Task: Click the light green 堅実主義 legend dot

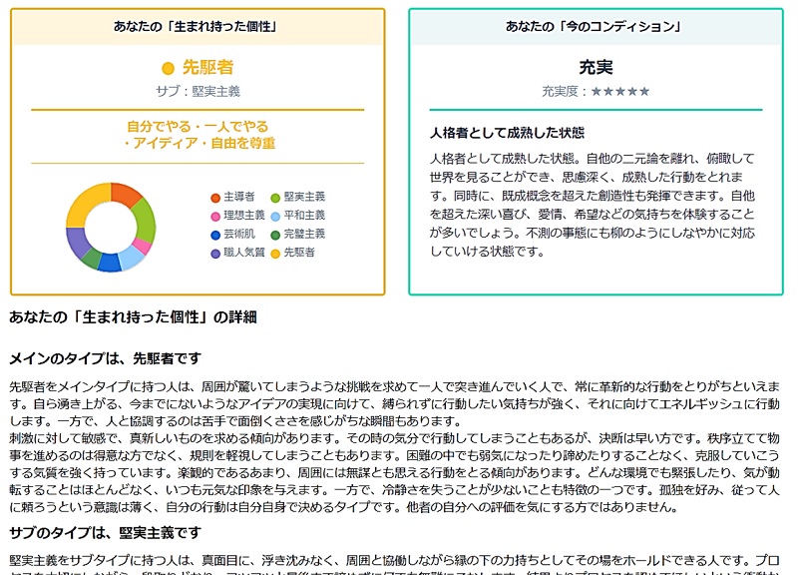Action: 275,198
